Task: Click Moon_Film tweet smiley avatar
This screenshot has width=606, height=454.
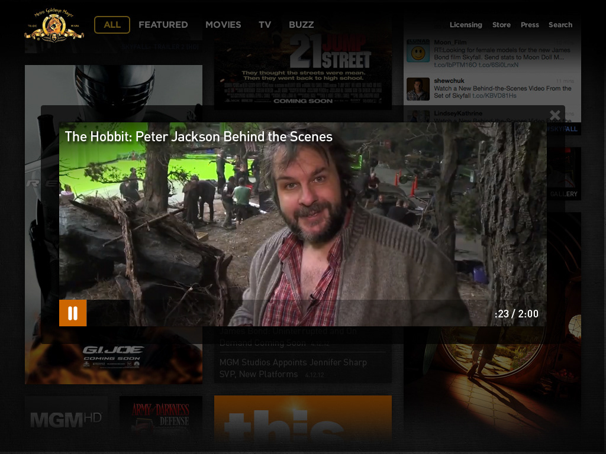Action: coord(418,51)
